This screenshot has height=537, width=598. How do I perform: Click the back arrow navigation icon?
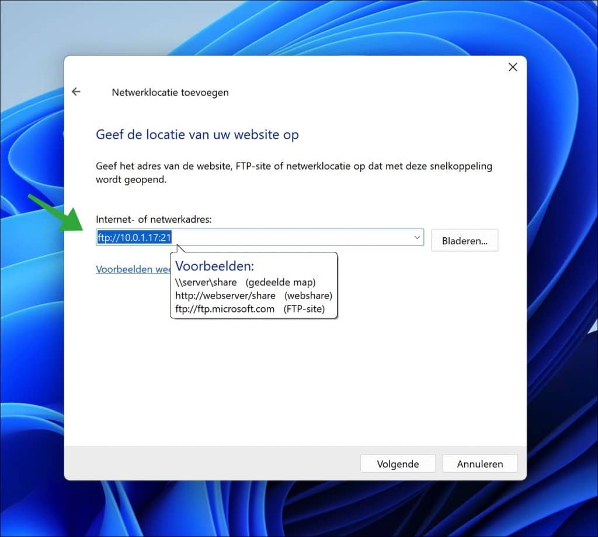tap(76, 92)
